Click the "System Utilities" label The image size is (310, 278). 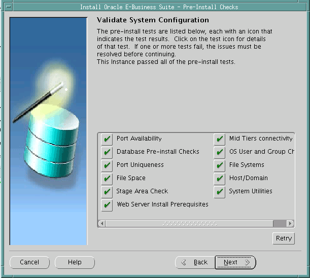251,191
